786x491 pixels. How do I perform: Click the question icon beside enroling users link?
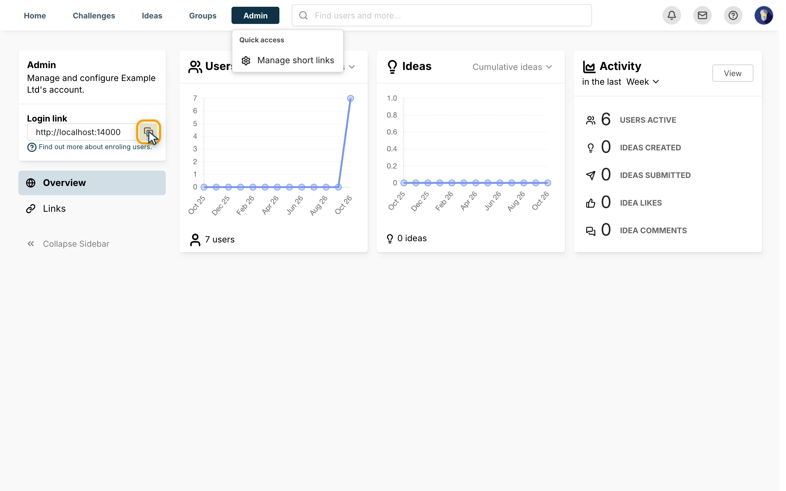(32, 147)
